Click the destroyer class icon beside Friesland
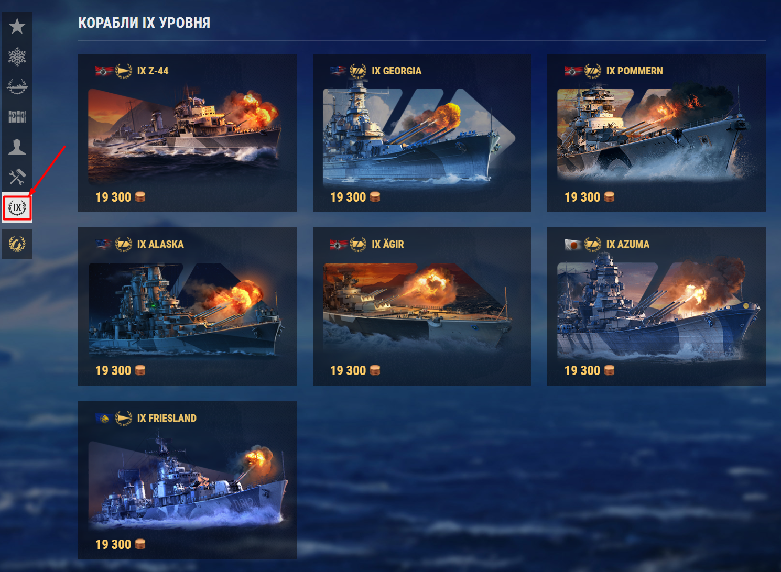 tap(124, 418)
